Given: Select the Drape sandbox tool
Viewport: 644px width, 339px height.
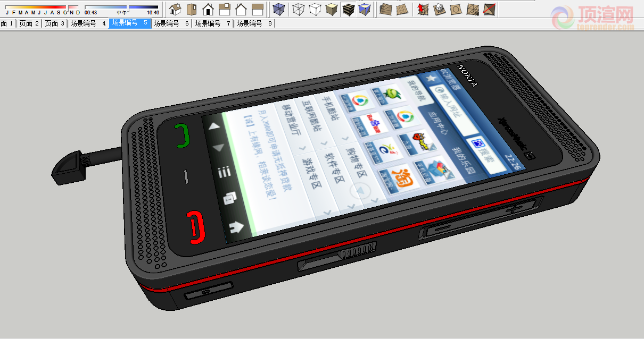Looking at the screenshot, I should click(456, 9).
